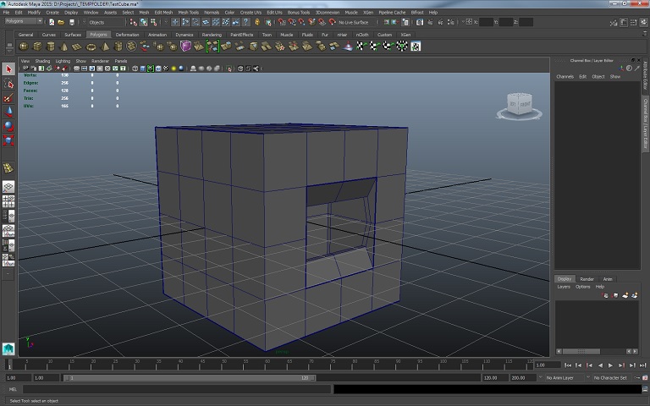The image size is (650, 406).
Task: Activate the Paint Selection tool
Action: click(8, 98)
